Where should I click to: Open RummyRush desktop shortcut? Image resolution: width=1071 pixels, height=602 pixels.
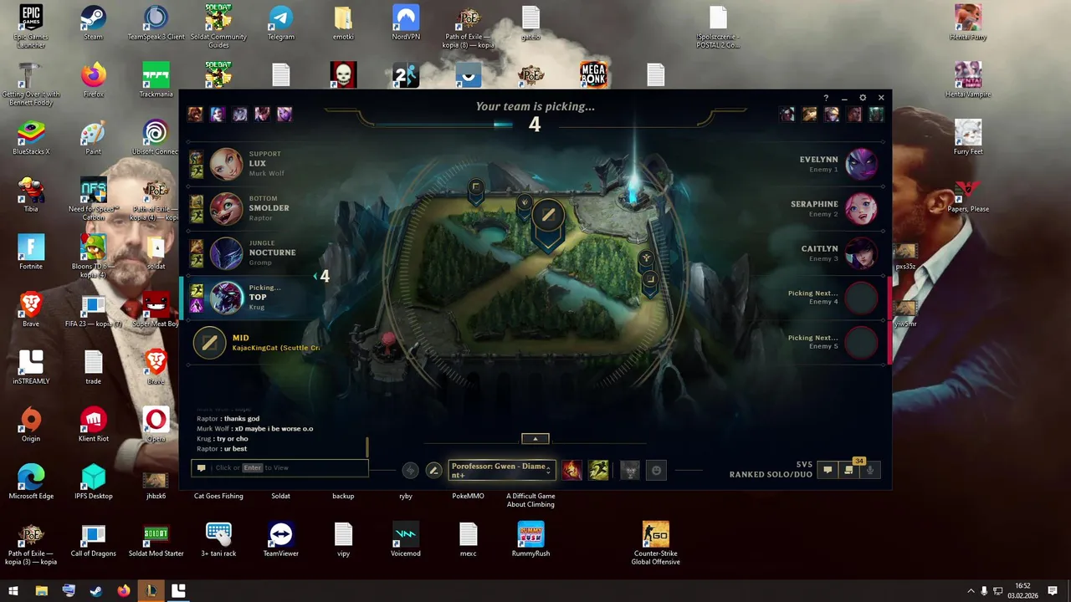pyautogui.click(x=530, y=539)
